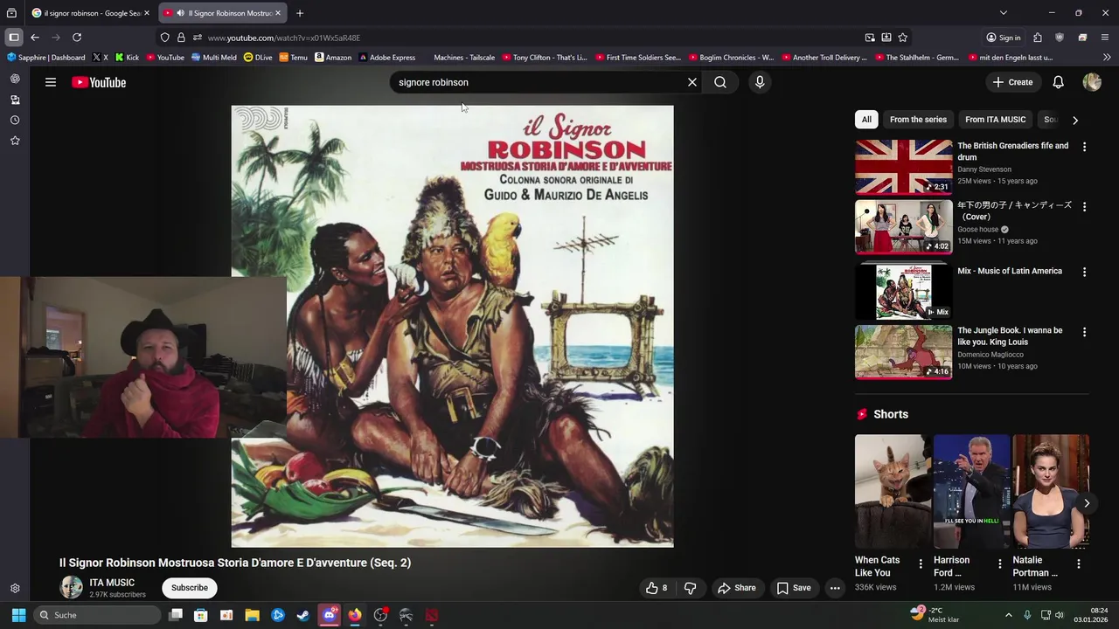Click browser Sign in button
The height and width of the screenshot is (629, 1119).
pyautogui.click(x=1004, y=38)
